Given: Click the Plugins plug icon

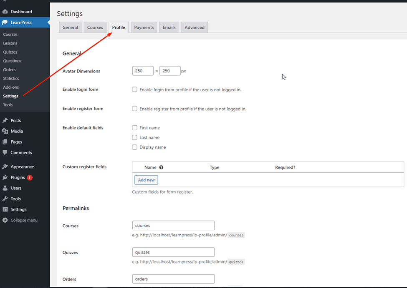Looking at the screenshot, I should (5, 178).
